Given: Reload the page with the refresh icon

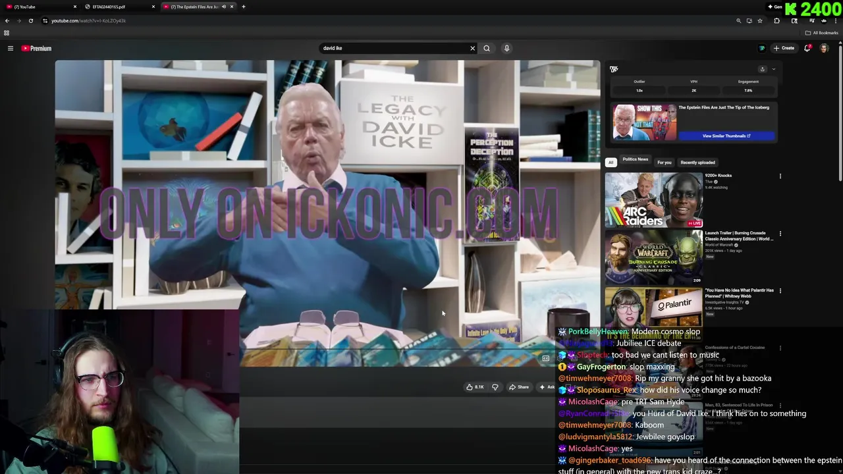Looking at the screenshot, I should pyautogui.click(x=30, y=20).
